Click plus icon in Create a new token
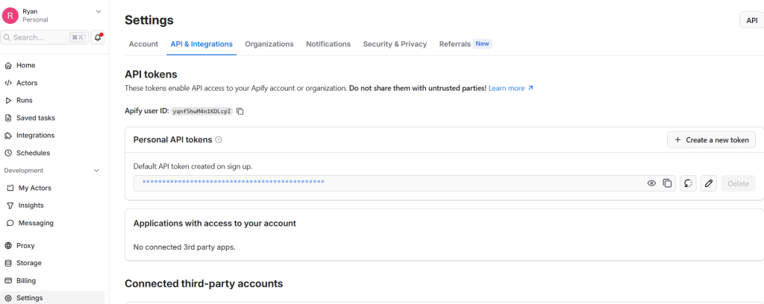This screenshot has height=304, width=764. tap(677, 139)
